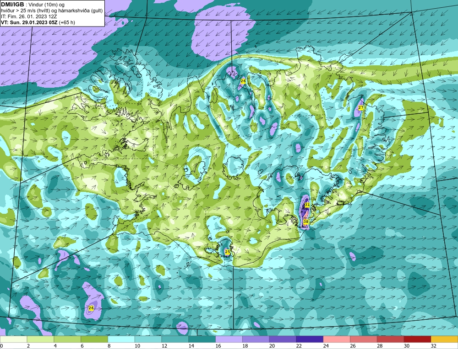The height and width of the screenshot is (349, 458).
Task: Select the salmon 26–28 m/s legend swatch
Action: click(x=364, y=339)
